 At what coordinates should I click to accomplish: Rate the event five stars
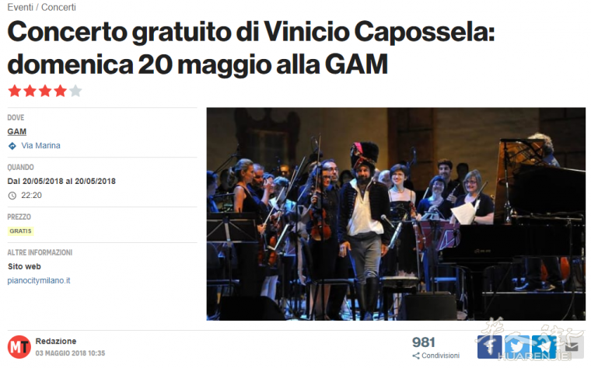(x=75, y=91)
